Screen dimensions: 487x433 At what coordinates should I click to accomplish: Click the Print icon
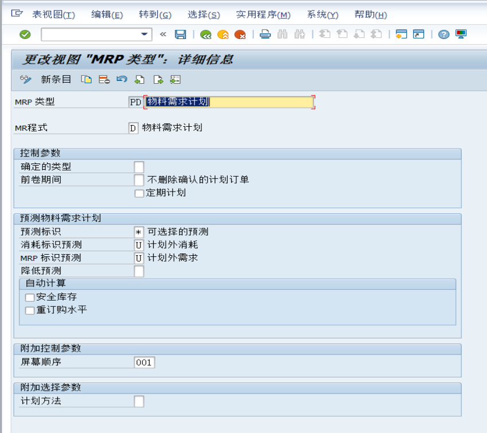point(265,34)
